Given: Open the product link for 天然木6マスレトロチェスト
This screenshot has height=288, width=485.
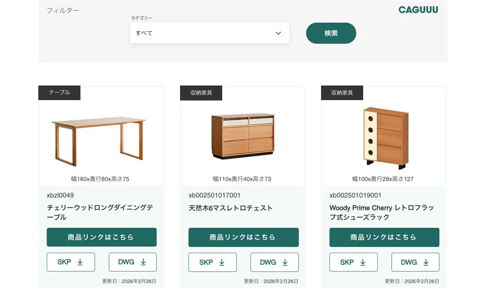Looking at the screenshot, I should tap(243, 237).
